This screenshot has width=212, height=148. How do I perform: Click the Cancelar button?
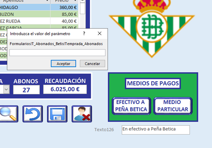93,64
